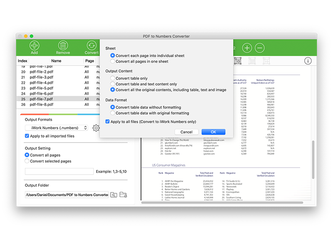Select pdf-file-2.pdf in the file list
The image size is (333, 250).
click(x=58, y=72)
